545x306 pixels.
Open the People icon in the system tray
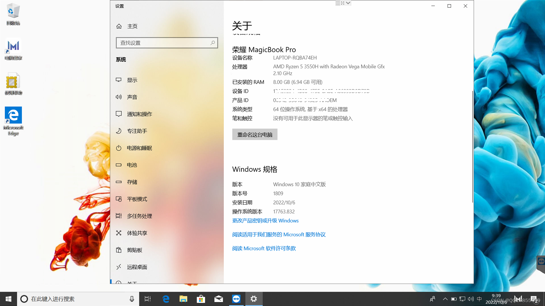[433, 299]
